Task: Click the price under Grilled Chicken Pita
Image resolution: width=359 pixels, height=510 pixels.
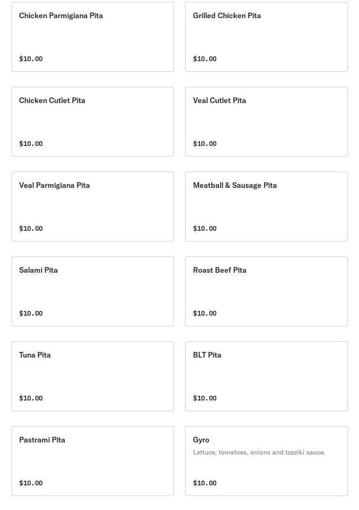Action: pos(205,59)
